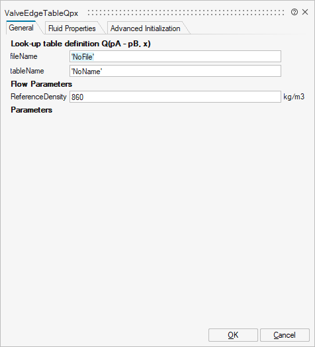Click the fileName label

point(24,56)
